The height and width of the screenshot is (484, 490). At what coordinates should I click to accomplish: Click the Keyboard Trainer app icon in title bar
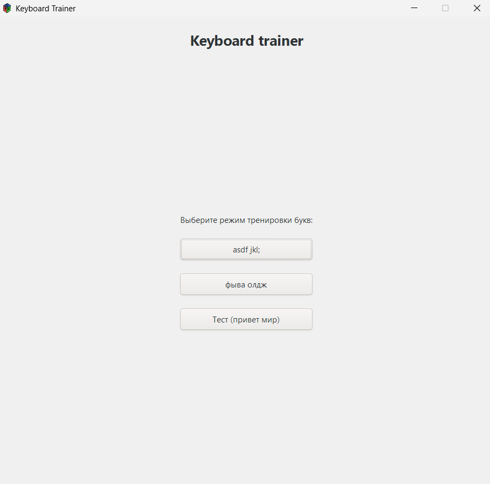(x=7, y=8)
